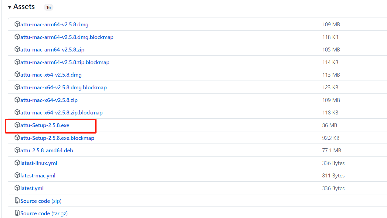Open attu-mac-arm64-v2.5.8.zip.blockmap link
Image resolution: width=387 pixels, height=218 pixels.
tap(65, 62)
